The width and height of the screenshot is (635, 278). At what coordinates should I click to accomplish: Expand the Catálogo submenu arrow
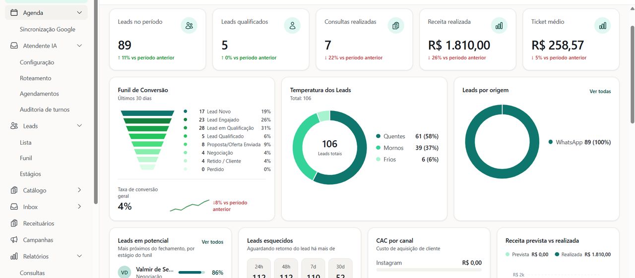click(x=79, y=190)
